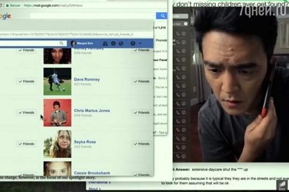Toggle Friends status left of Dave Romney
The width and height of the screenshot is (289, 192).
coord(27,81)
